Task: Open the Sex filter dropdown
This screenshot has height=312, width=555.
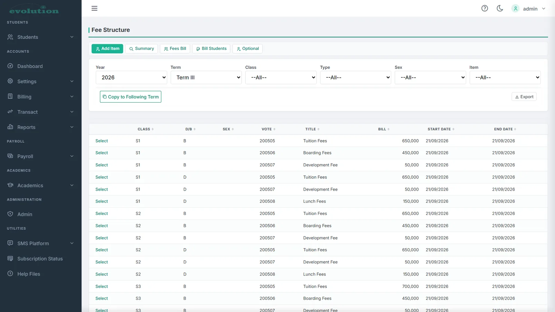Action: point(430,78)
